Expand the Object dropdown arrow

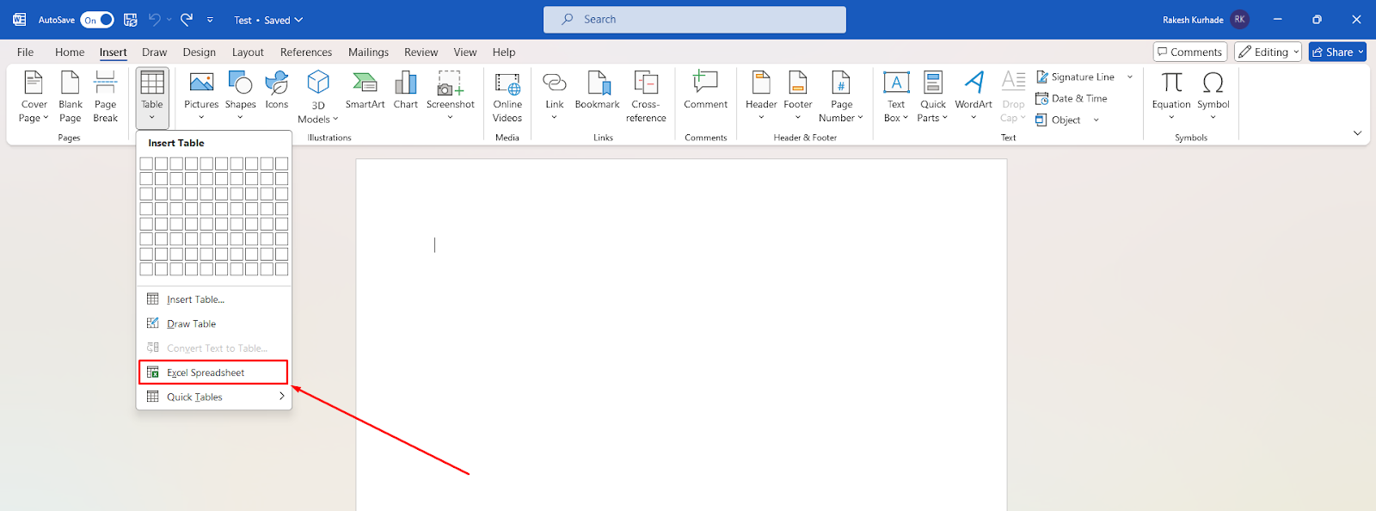1096,120
